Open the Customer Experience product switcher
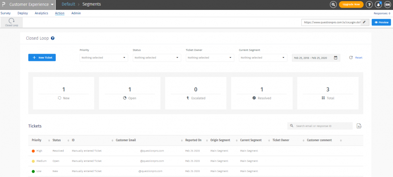393x177 pixels. (31, 5)
